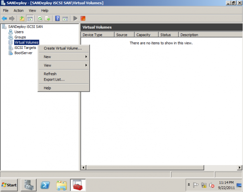The image size is (243, 192).
Task: Click the red toolbox taskbar icon
Action: tap(78, 185)
